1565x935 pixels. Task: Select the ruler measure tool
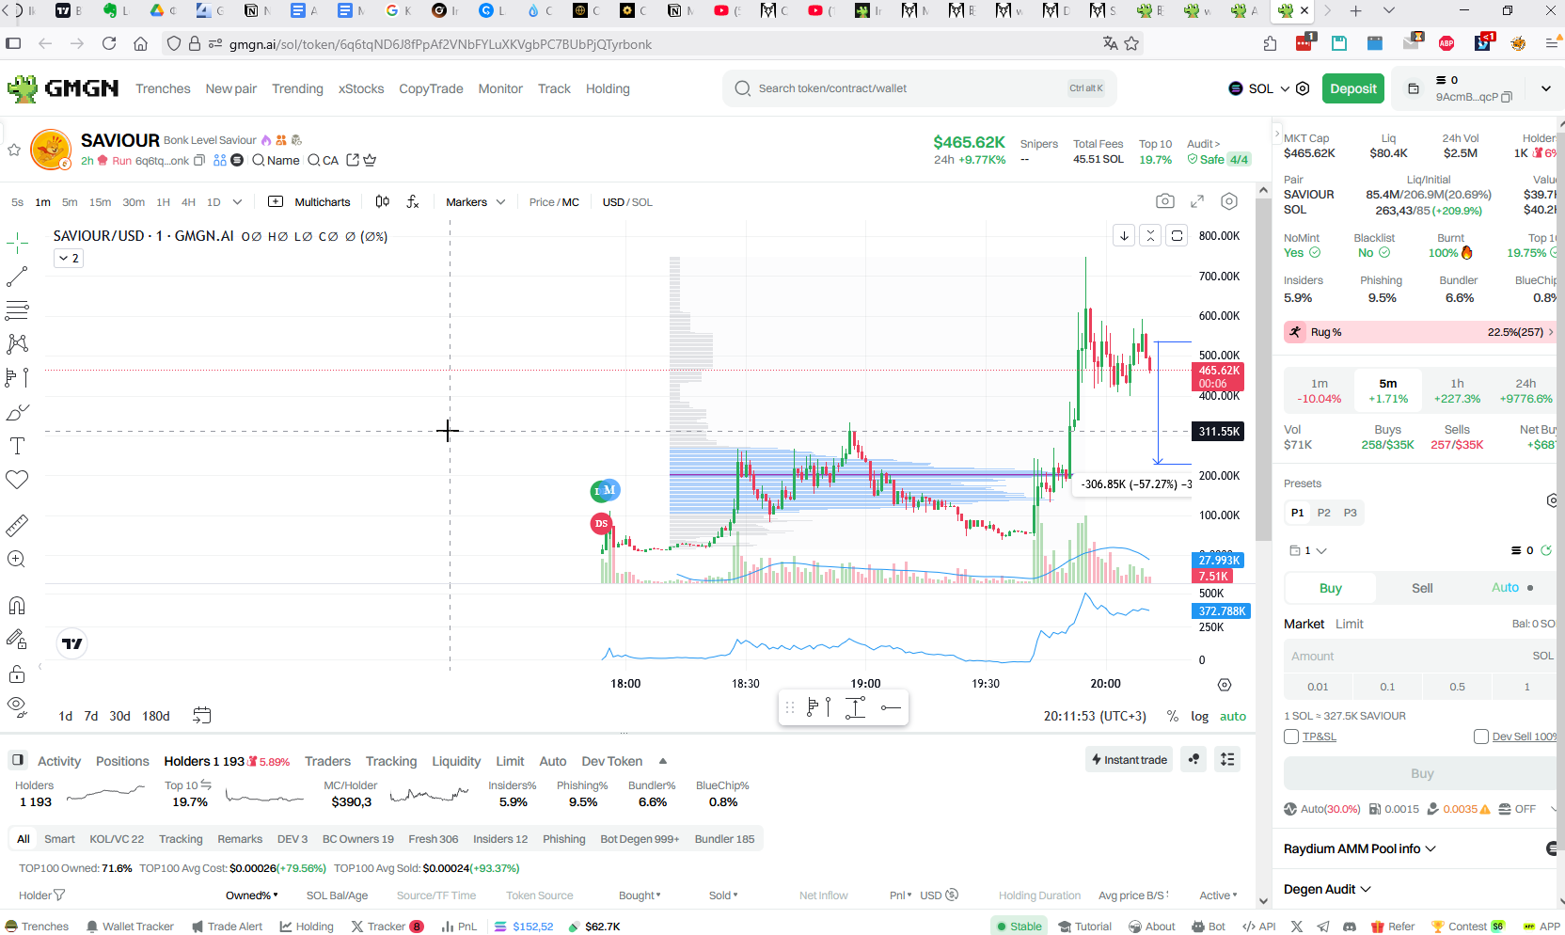[x=17, y=525]
